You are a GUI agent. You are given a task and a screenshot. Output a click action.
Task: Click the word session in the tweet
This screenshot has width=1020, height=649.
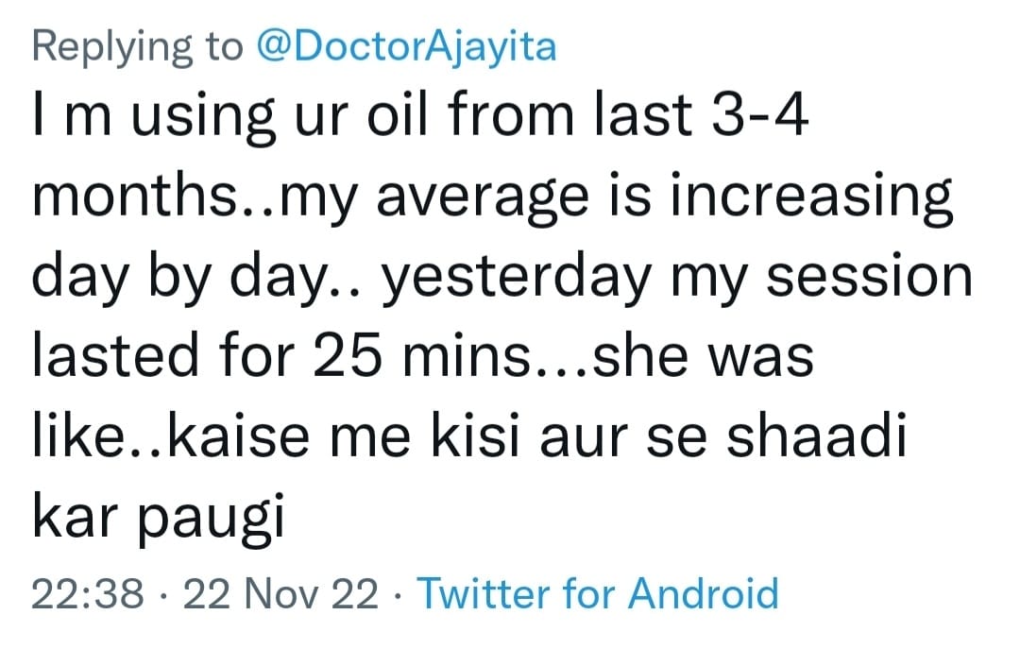(869, 276)
